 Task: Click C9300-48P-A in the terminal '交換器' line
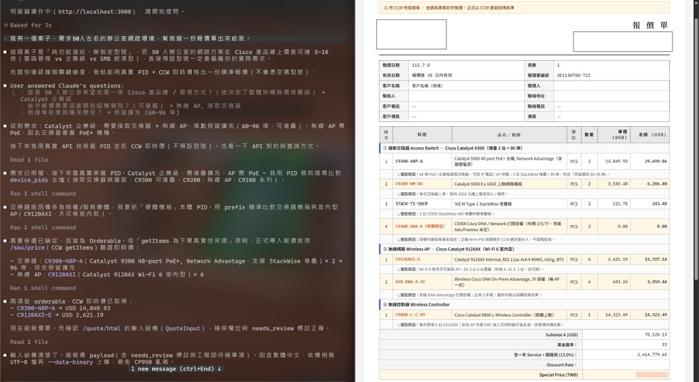coord(63,261)
